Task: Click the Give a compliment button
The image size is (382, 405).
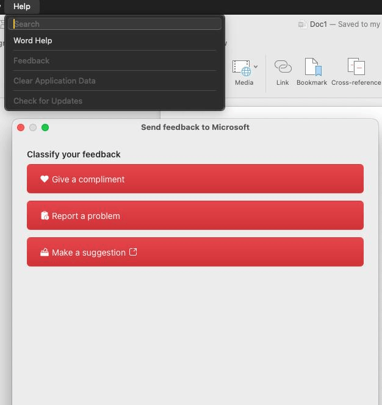Action: coord(195,179)
